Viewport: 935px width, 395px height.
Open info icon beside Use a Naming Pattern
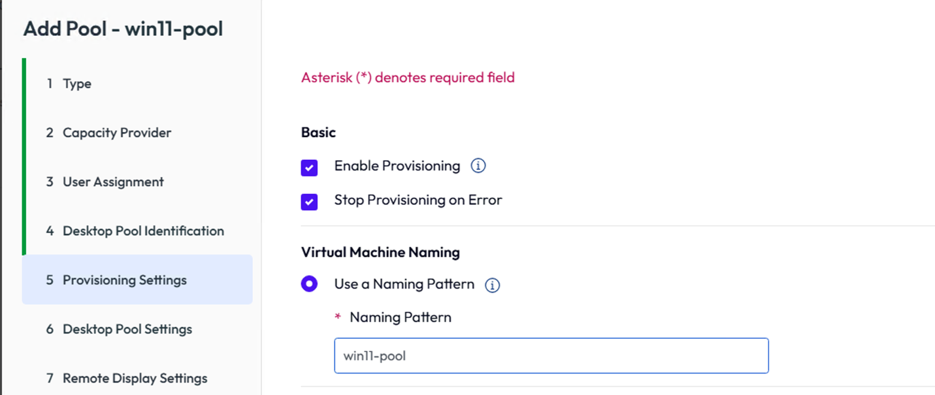click(x=493, y=285)
